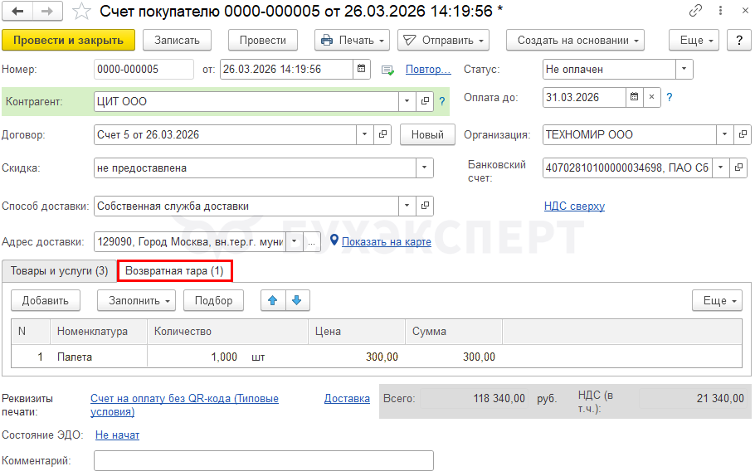Click the Не начат EDO status link
Image resolution: width=755 pixels, height=476 pixels.
click(x=118, y=435)
